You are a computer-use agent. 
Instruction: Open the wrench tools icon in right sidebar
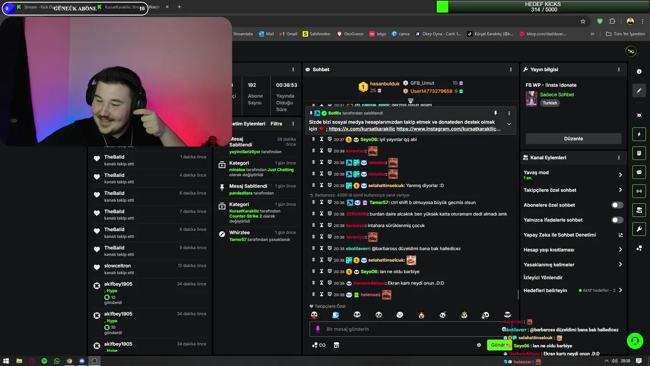click(x=639, y=229)
